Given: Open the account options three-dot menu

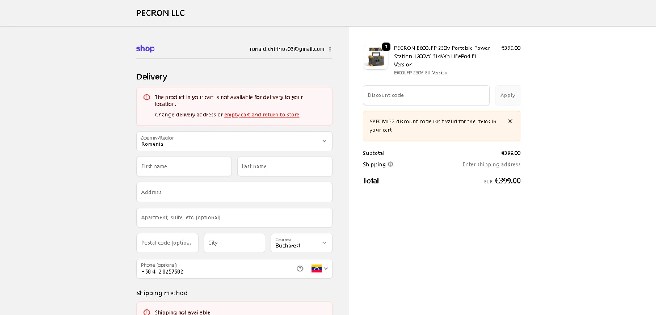Looking at the screenshot, I should (x=330, y=49).
